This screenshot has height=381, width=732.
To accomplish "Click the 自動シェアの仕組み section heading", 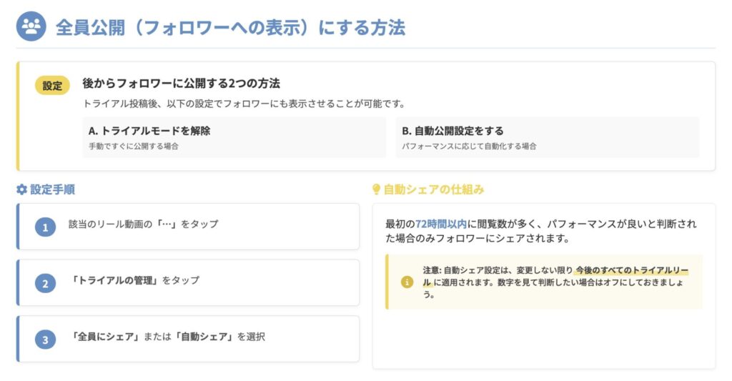I will pyautogui.click(x=434, y=189).
